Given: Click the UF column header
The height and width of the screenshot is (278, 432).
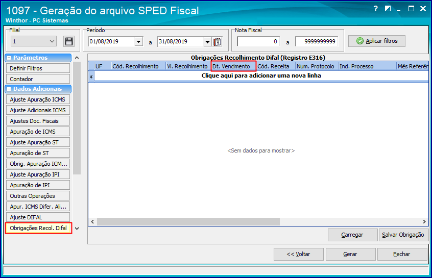Looking at the screenshot, I should coord(103,66).
